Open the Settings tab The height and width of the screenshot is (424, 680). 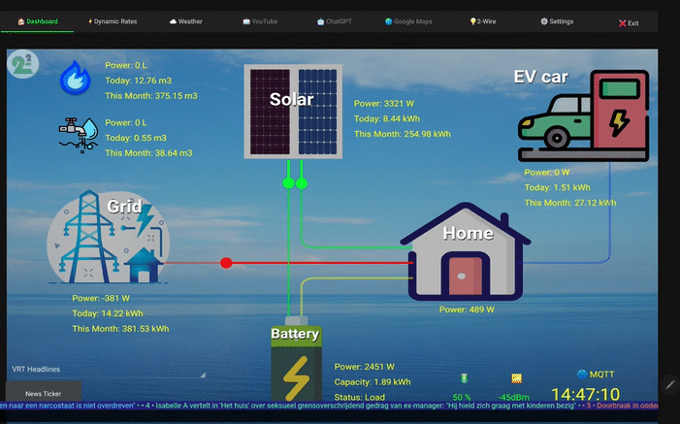coord(557,21)
